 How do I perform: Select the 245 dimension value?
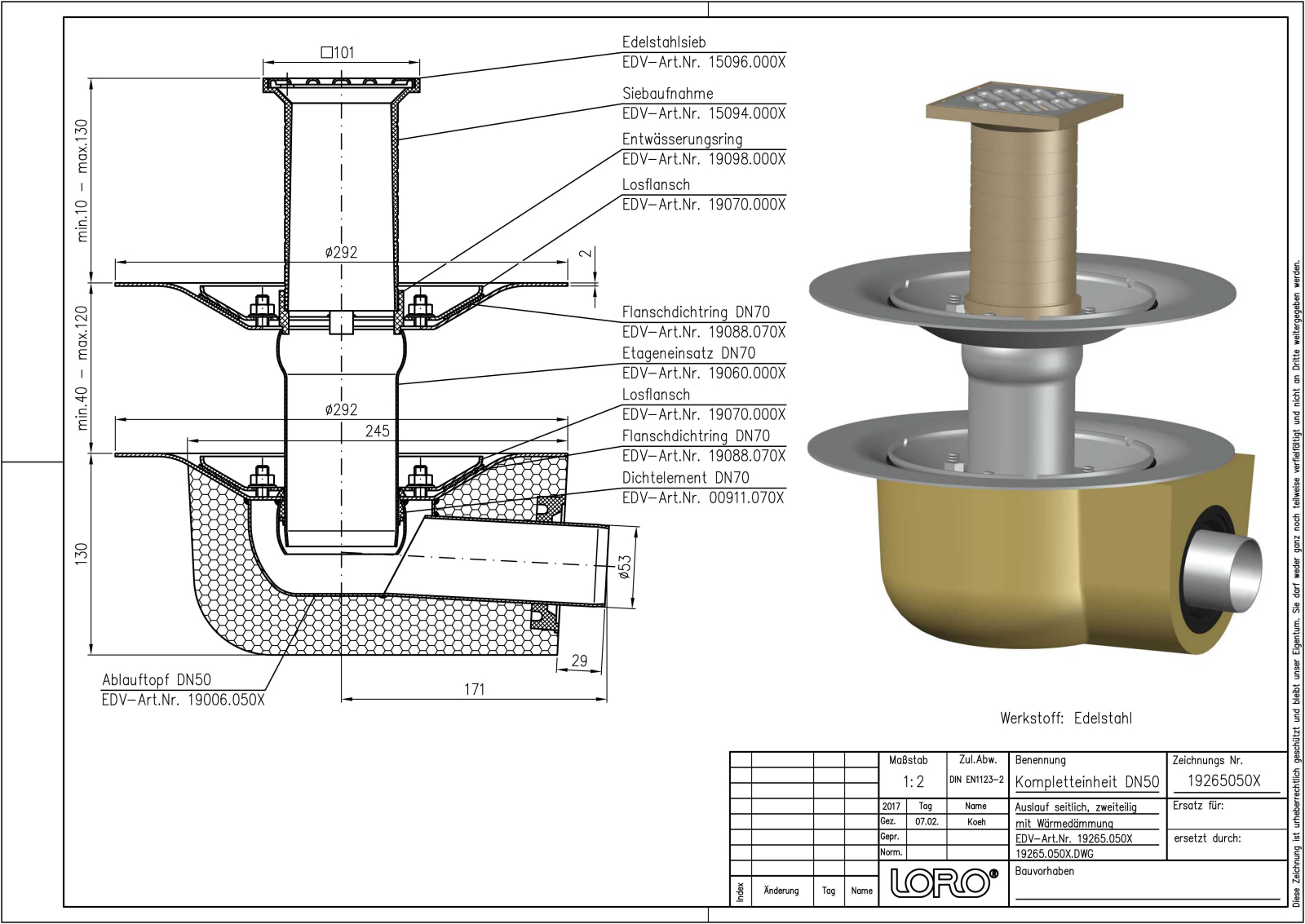coord(377,431)
